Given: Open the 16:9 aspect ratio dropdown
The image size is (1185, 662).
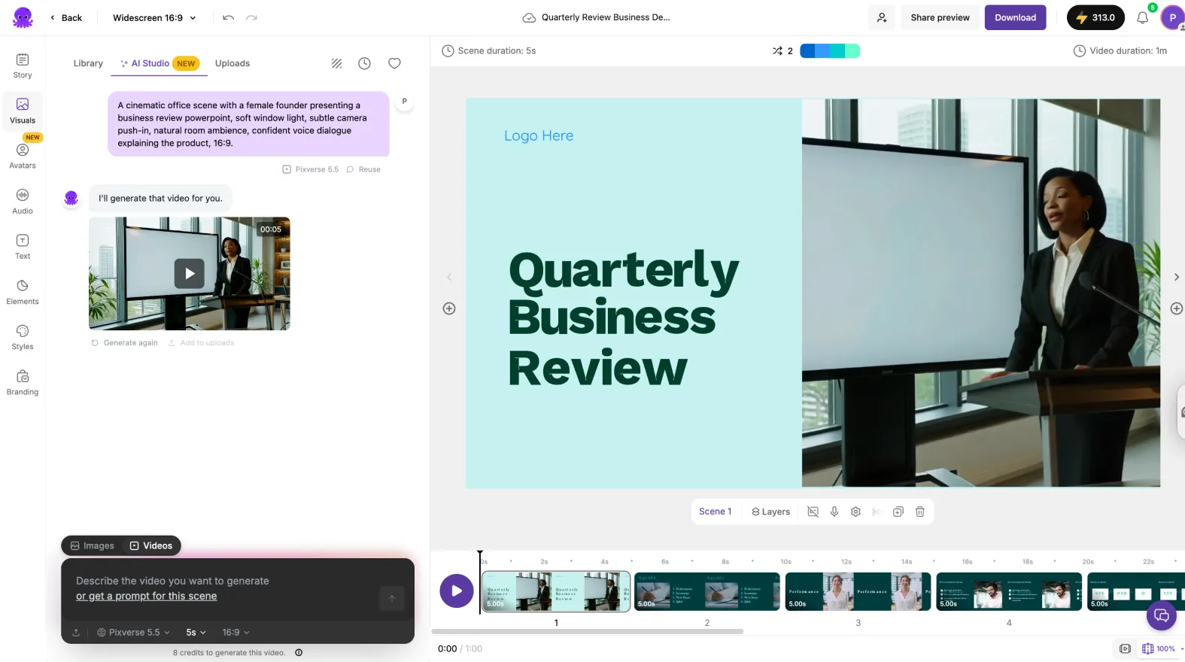Looking at the screenshot, I should [235, 633].
